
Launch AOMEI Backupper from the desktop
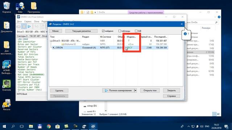coord(7,67)
